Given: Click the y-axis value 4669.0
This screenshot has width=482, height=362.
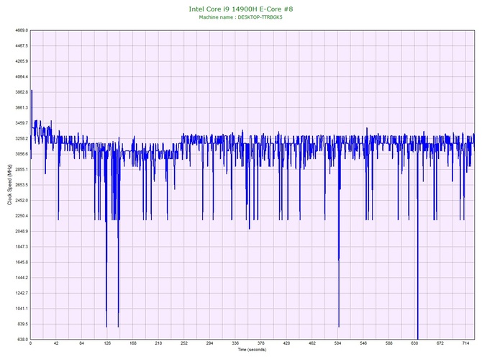Looking at the screenshot, I should (x=22, y=30).
